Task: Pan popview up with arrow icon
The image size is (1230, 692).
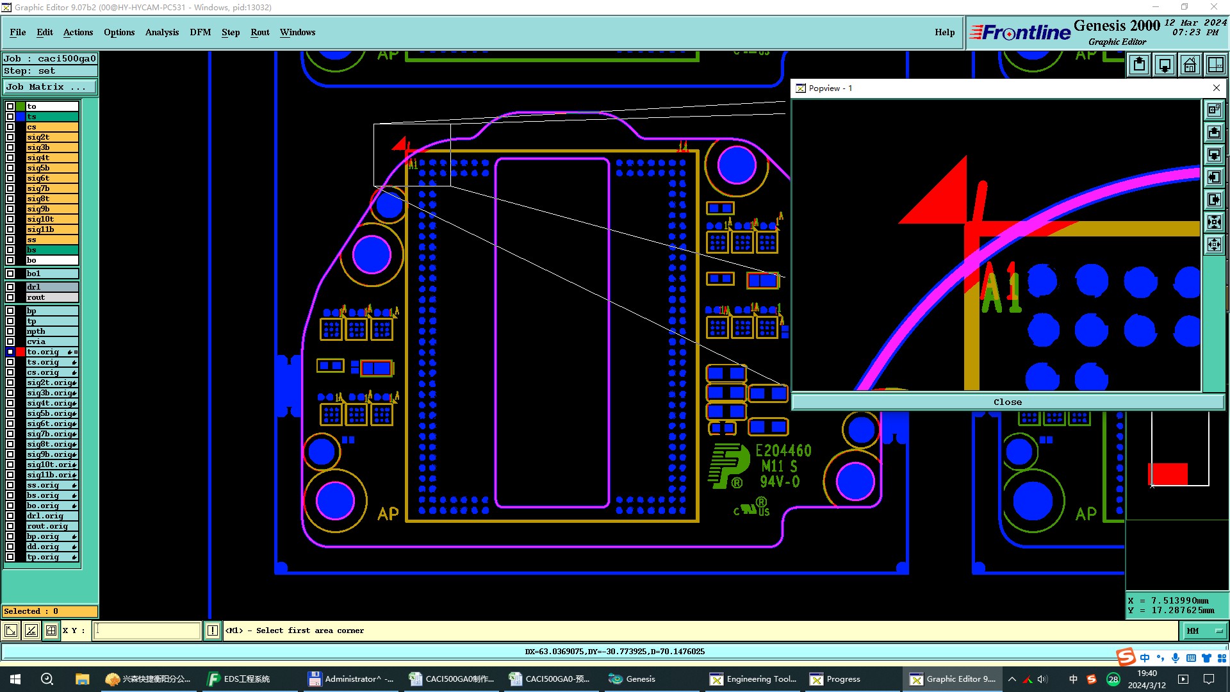Action: [1214, 133]
